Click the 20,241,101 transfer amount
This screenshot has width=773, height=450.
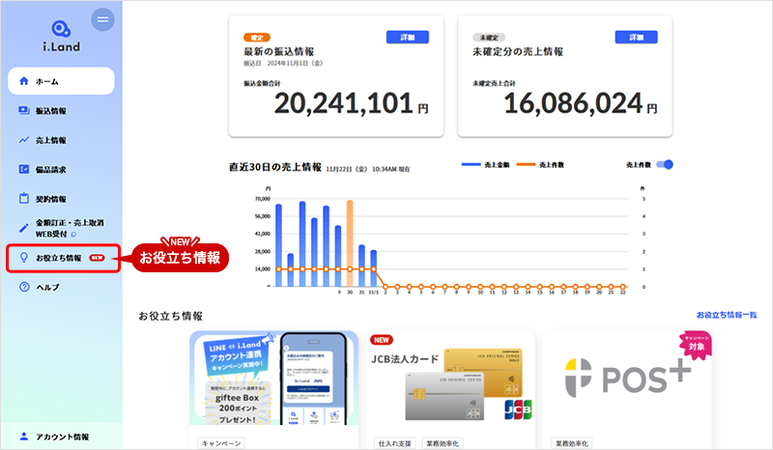click(x=344, y=103)
